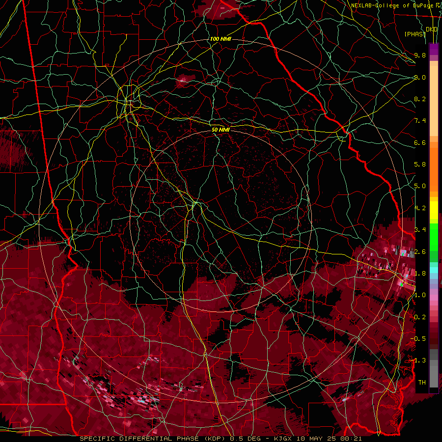Click the 'TH' label on the scale
The width and height of the screenshot is (442, 442).
point(422,383)
